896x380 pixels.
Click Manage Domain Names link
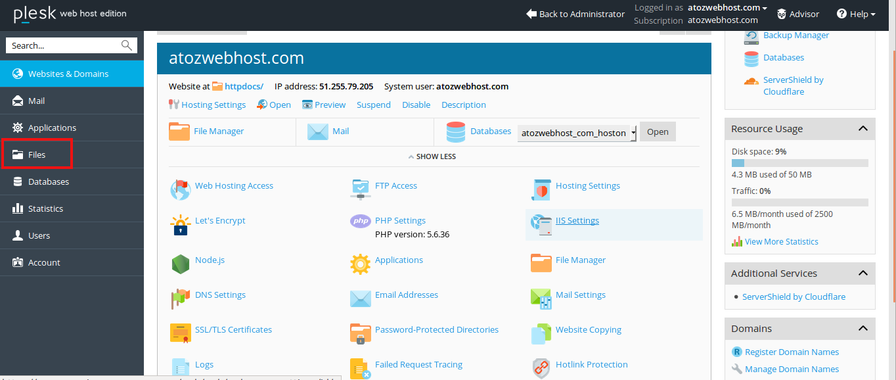pyautogui.click(x=792, y=369)
